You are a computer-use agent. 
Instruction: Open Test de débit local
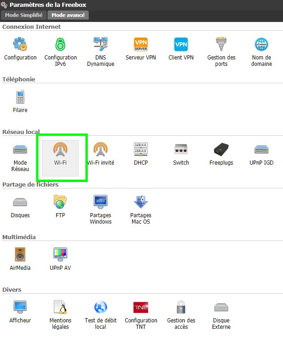(x=101, y=314)
